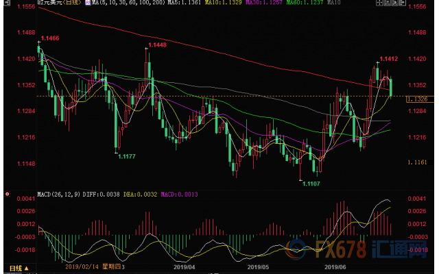439x274 pixels.
Task: Click the 欧元美元<日线> chart title
Action: click(60, 3)
